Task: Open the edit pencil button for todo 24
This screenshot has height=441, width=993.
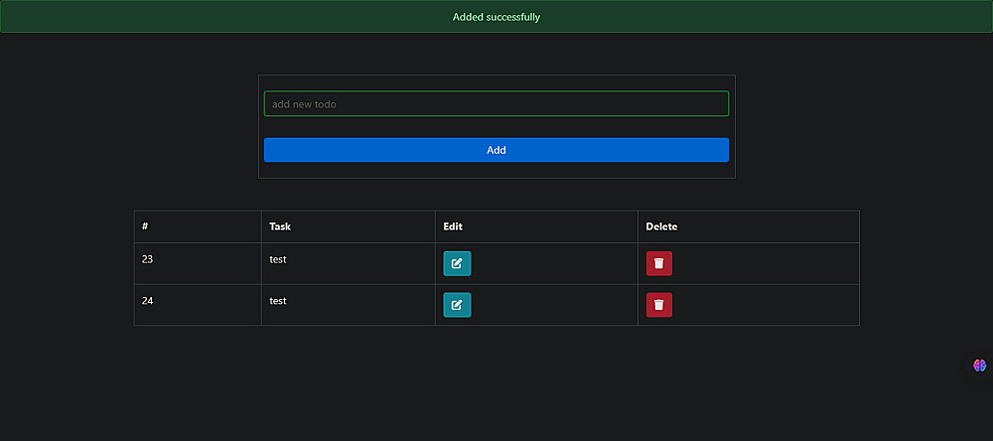Action: point(457,305)
